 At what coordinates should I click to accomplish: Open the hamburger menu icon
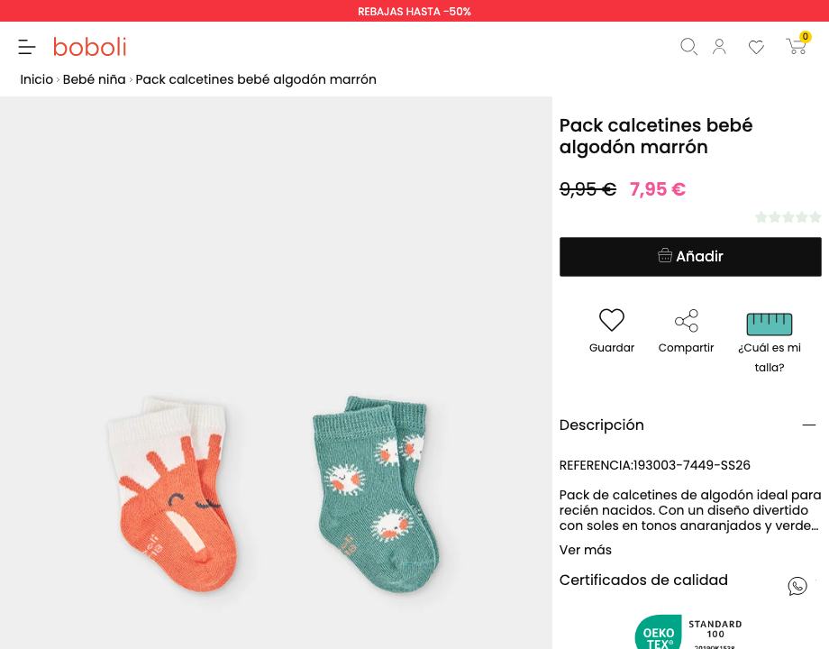click(27, 47)
